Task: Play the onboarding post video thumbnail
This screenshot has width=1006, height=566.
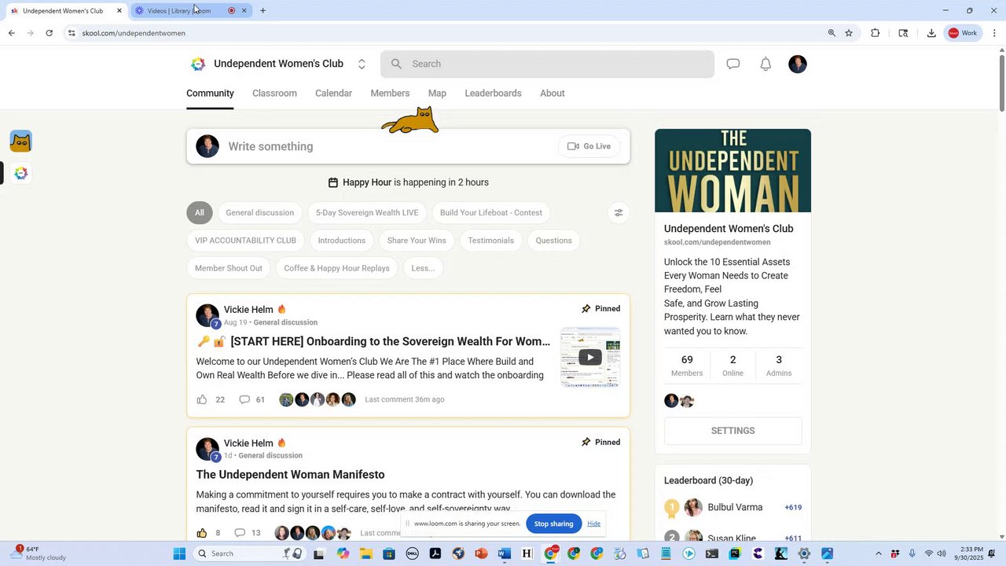Action: 590,358
